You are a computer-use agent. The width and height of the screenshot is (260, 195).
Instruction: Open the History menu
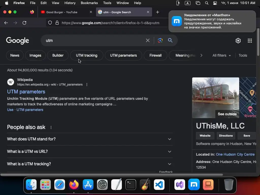click(70, 3)
